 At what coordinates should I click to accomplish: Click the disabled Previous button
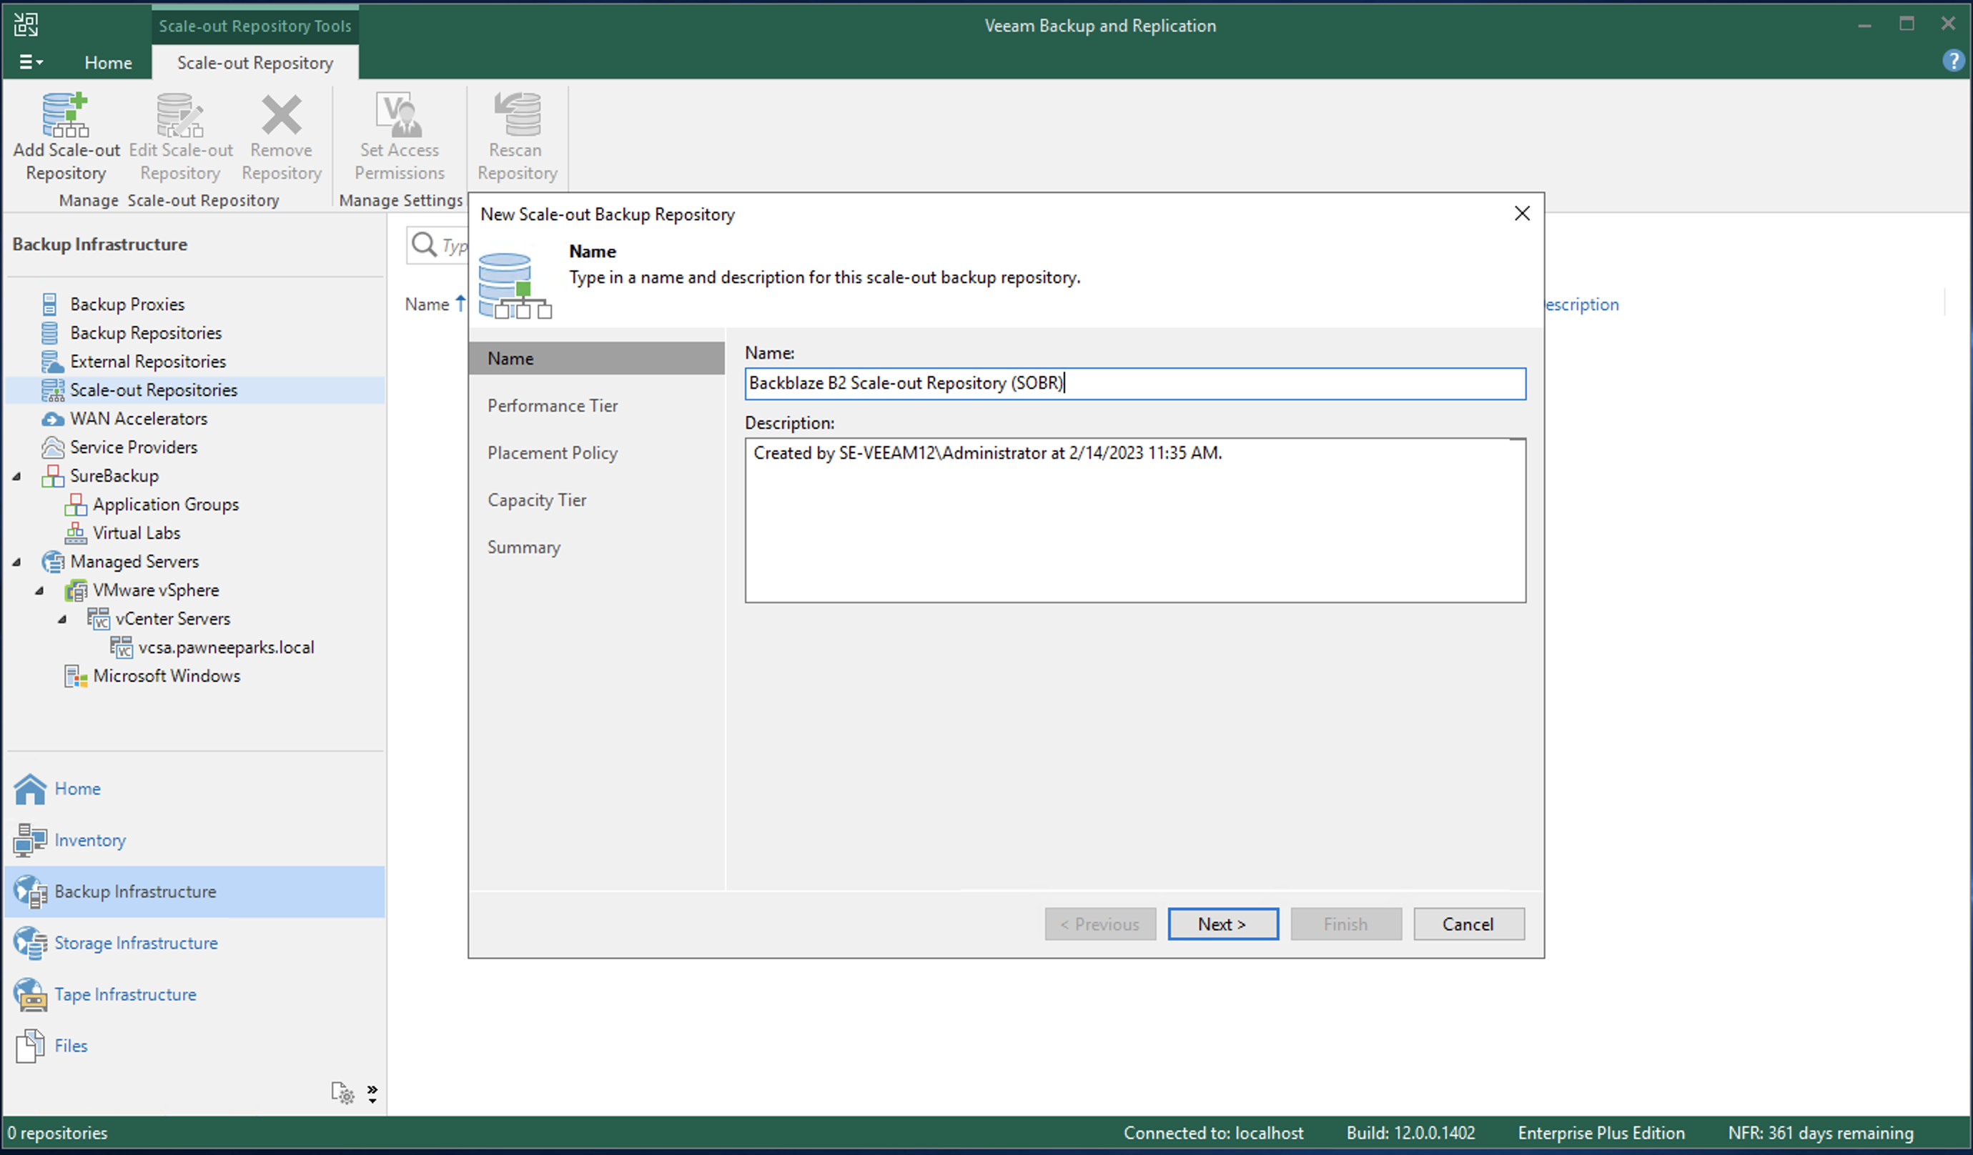(x=1099, y=924)
